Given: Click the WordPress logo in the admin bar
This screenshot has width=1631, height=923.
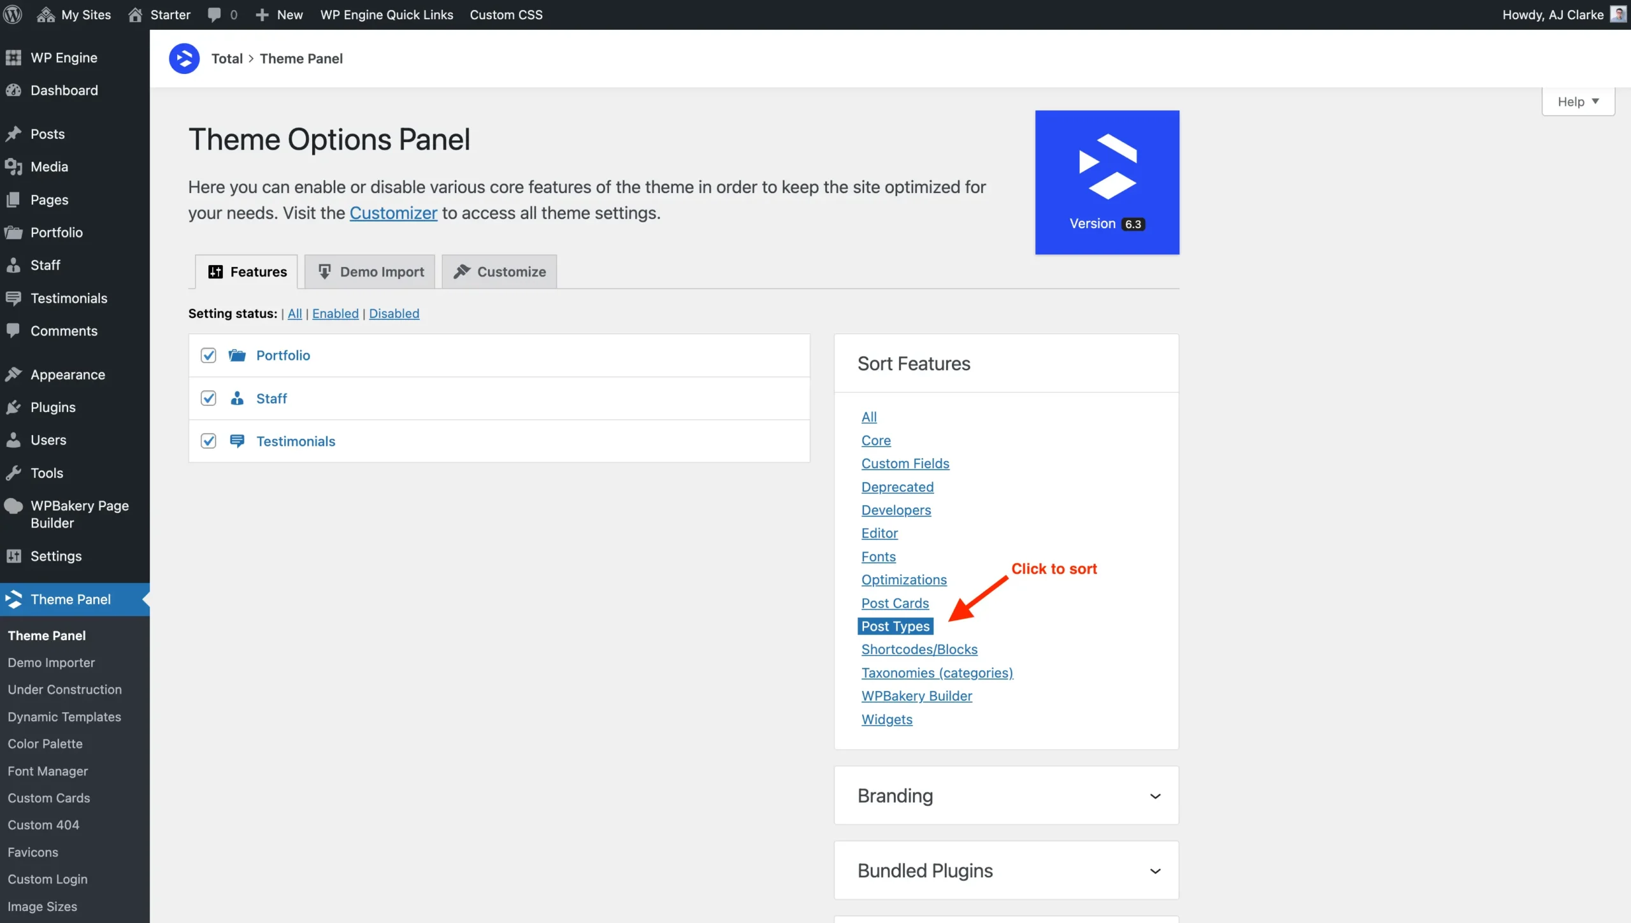Looking at the screenshot, I should pos(13,14).
